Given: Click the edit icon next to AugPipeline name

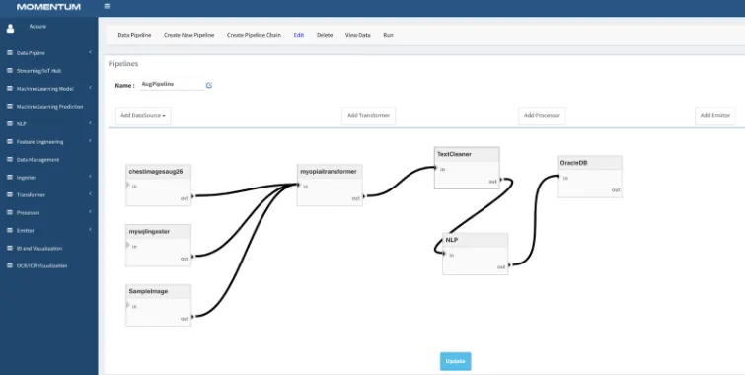Looking at the screenshot, I should [x=209, y=85].
